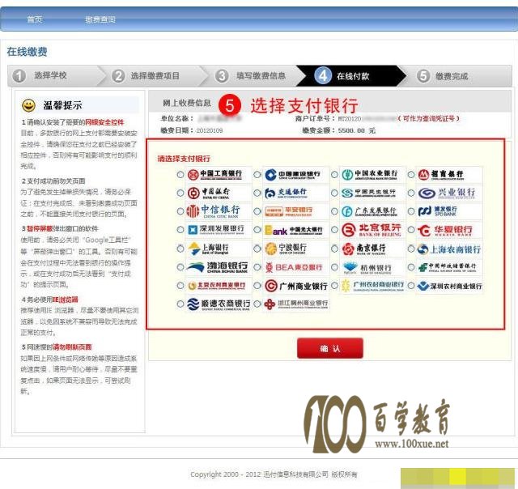Tick the radio button for 中国邮政储蓄银行
This screenshot has width=518, height=489.
click(410, 267)
